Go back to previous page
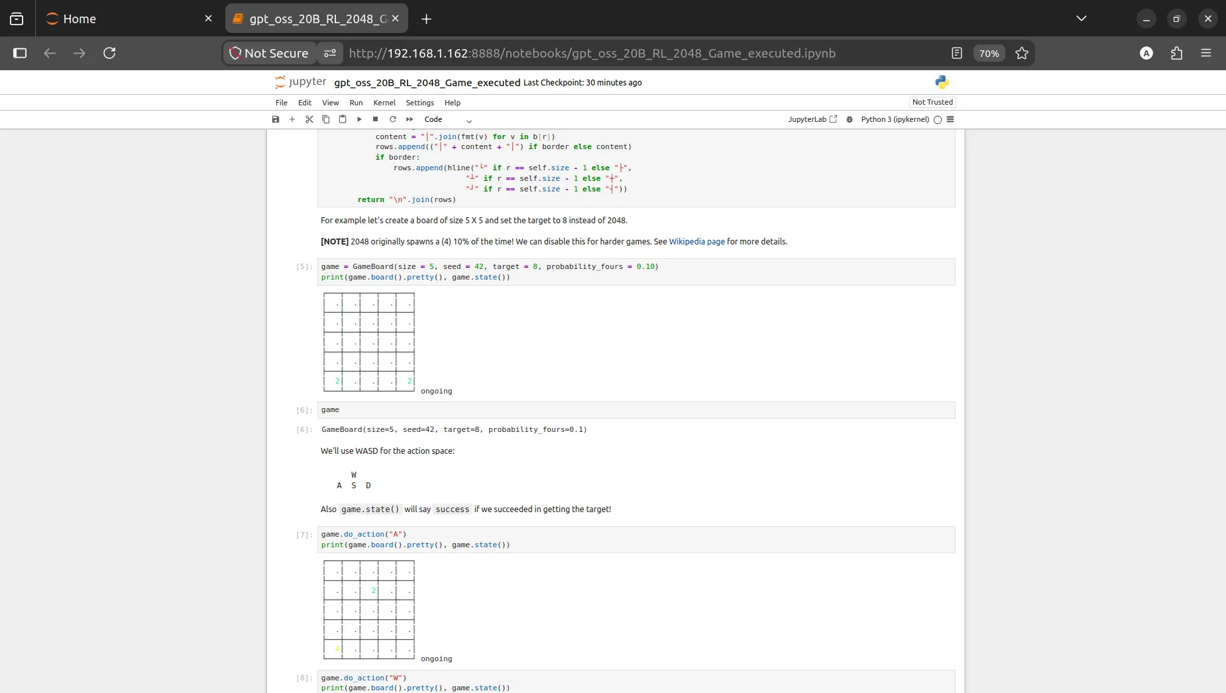This screenshot has width=1226, height=693. point(50,53)
